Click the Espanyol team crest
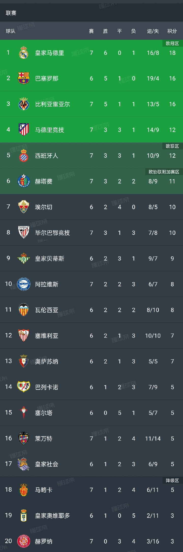Screen dimensions: 183x552 coord(24,155)
